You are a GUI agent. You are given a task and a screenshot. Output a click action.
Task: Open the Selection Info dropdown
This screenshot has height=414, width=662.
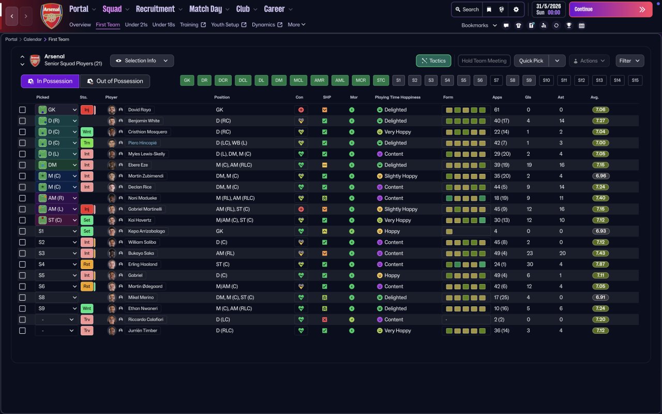[x=142, y=61]
